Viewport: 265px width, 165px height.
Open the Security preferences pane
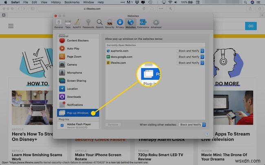pyautogui.click(x=110, y=24)
